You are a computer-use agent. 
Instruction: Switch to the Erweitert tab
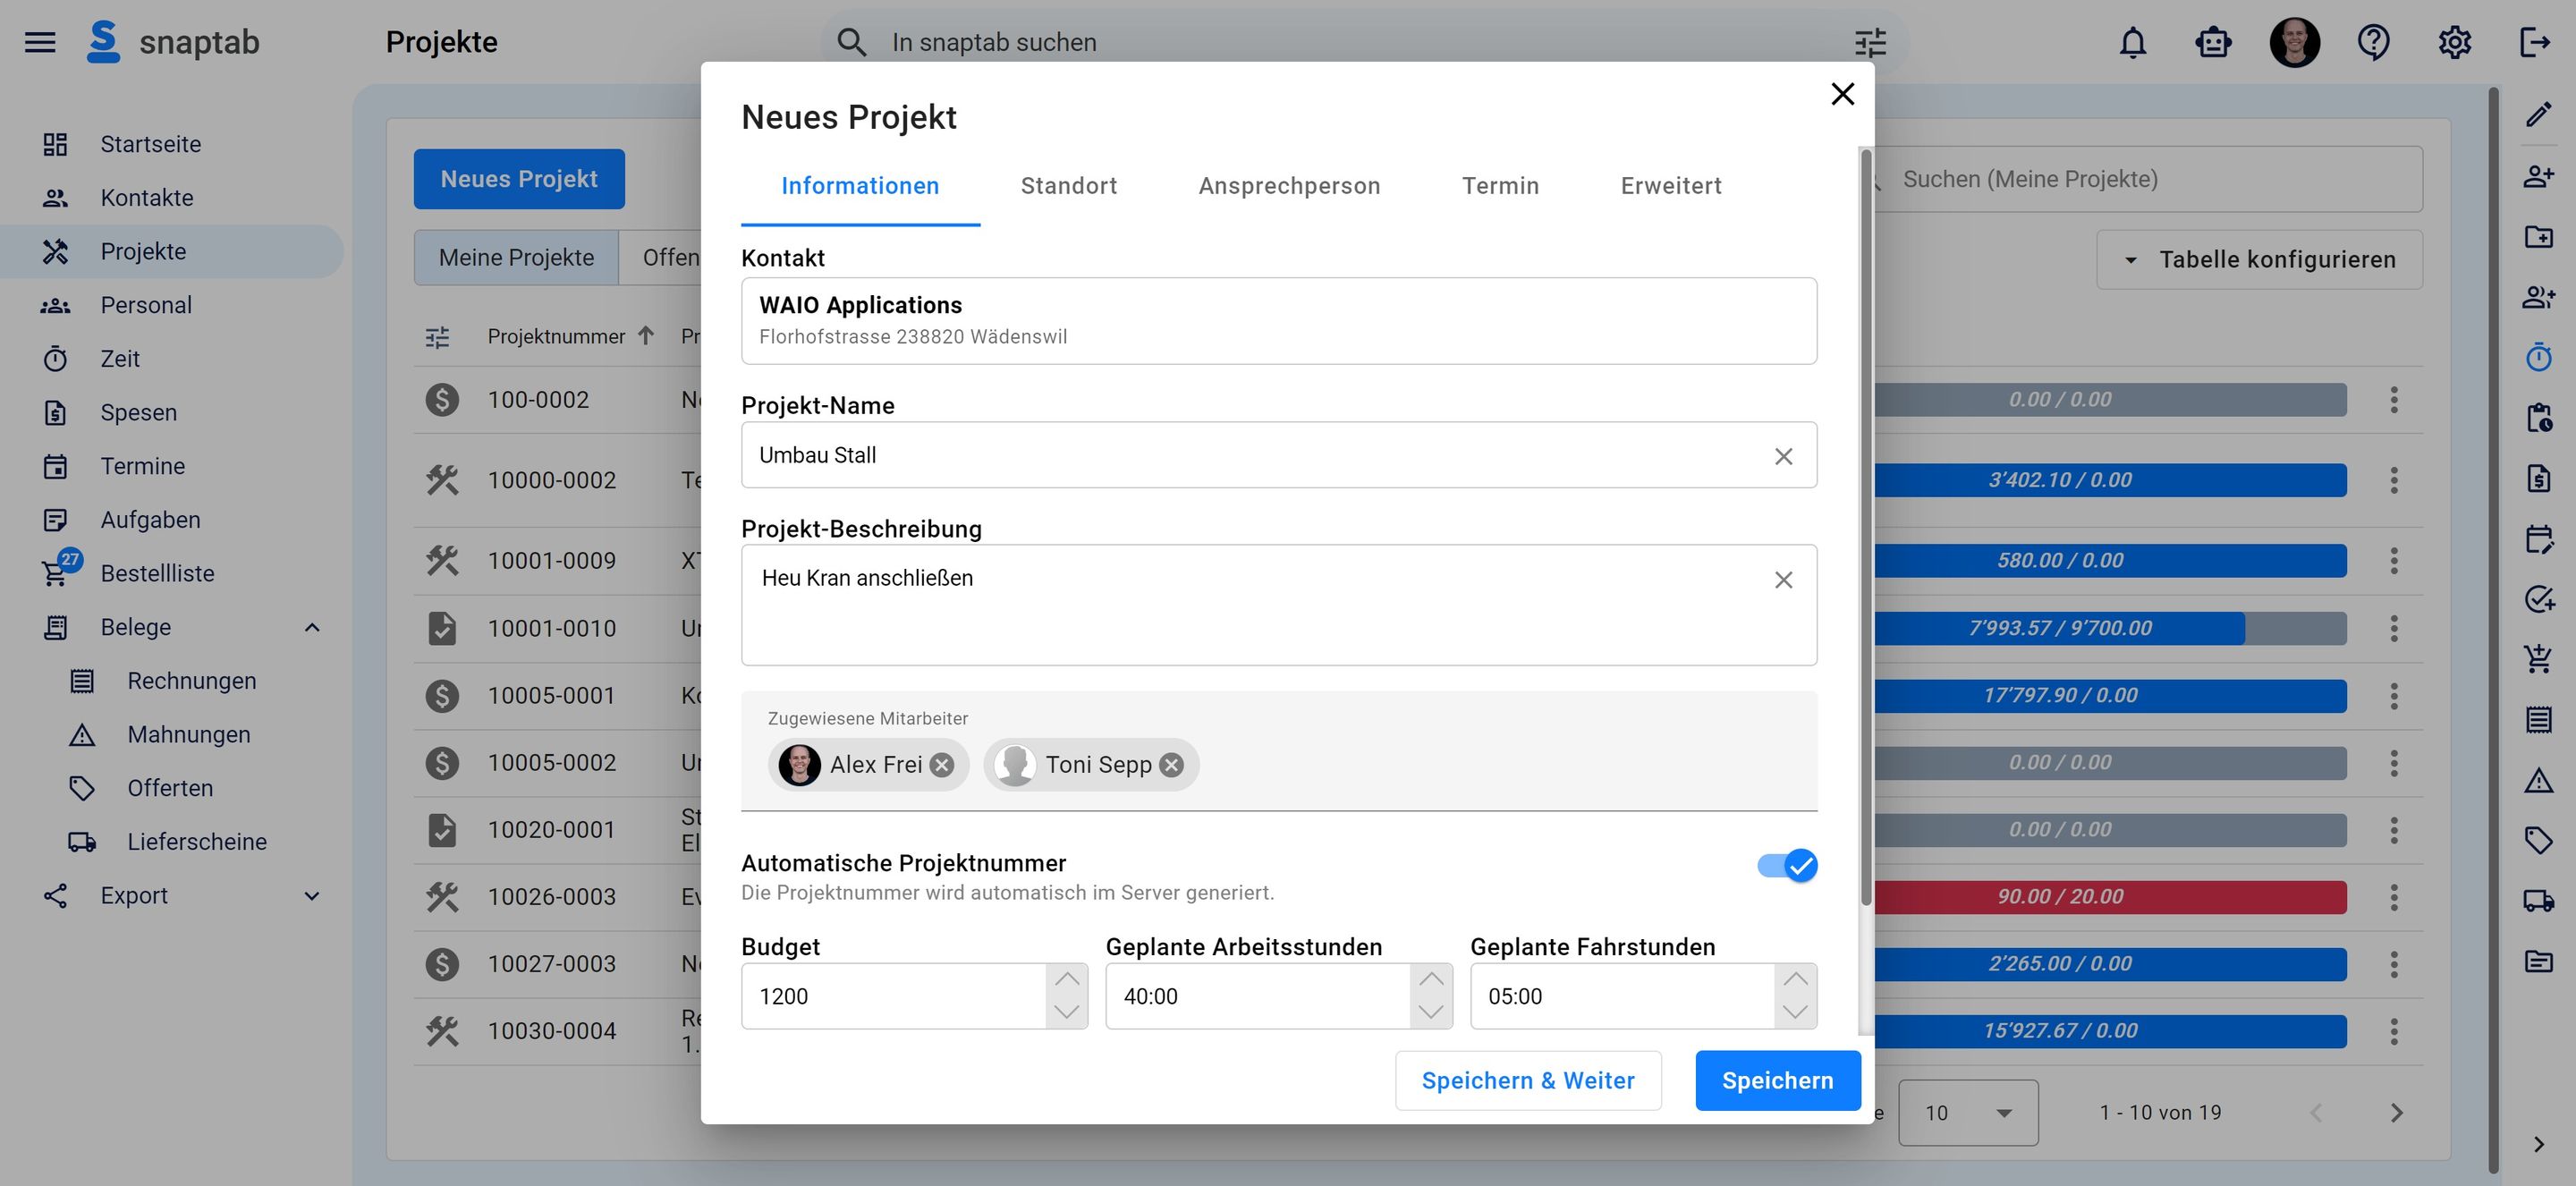(x=1671, y=186)
